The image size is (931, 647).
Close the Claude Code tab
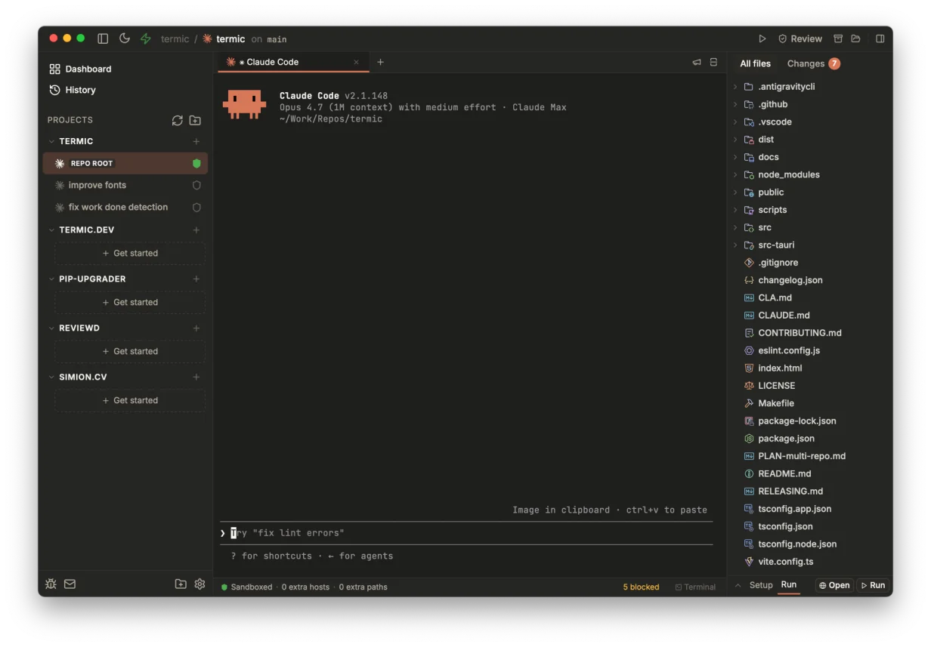357,62
